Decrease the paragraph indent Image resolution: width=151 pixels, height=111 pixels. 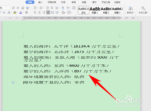click(47, 8)
